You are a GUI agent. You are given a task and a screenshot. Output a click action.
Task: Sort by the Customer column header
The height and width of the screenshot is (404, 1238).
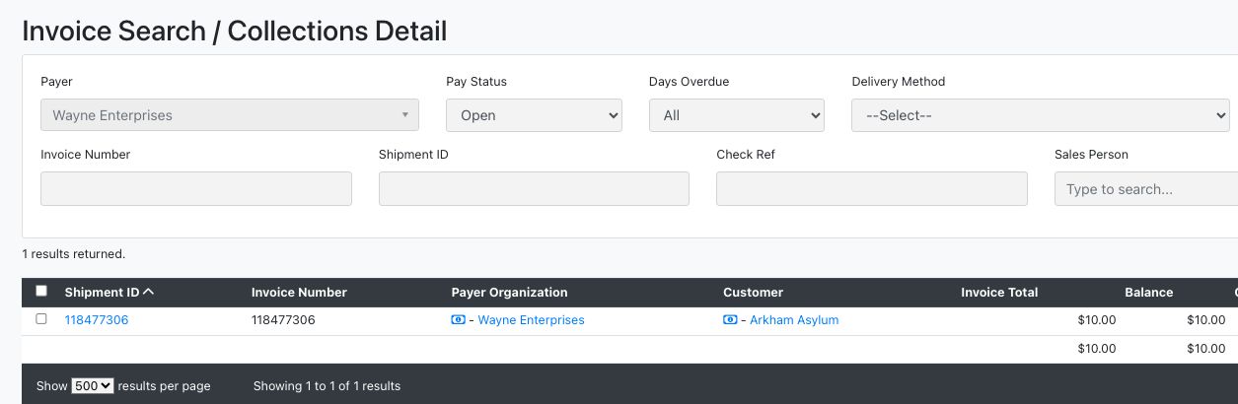[753, 293]
